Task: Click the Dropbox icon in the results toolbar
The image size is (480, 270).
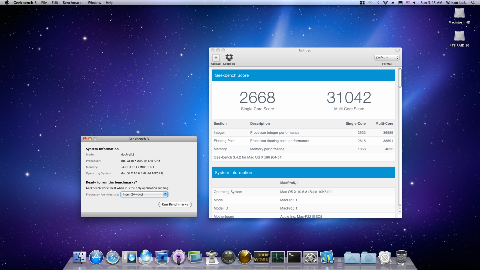Action: click(x=229, y=58)
